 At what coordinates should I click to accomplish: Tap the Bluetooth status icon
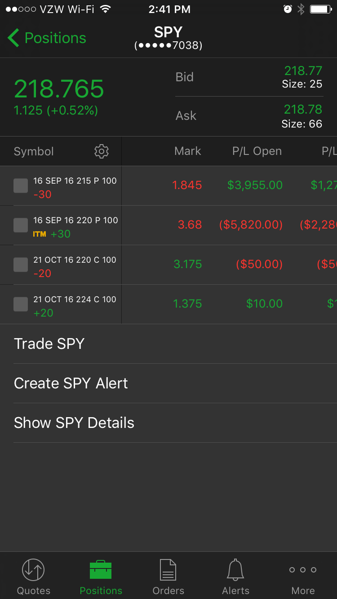301,9
